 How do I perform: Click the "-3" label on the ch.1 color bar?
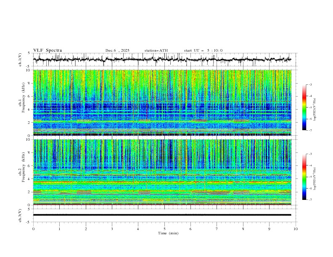(310, 84)
